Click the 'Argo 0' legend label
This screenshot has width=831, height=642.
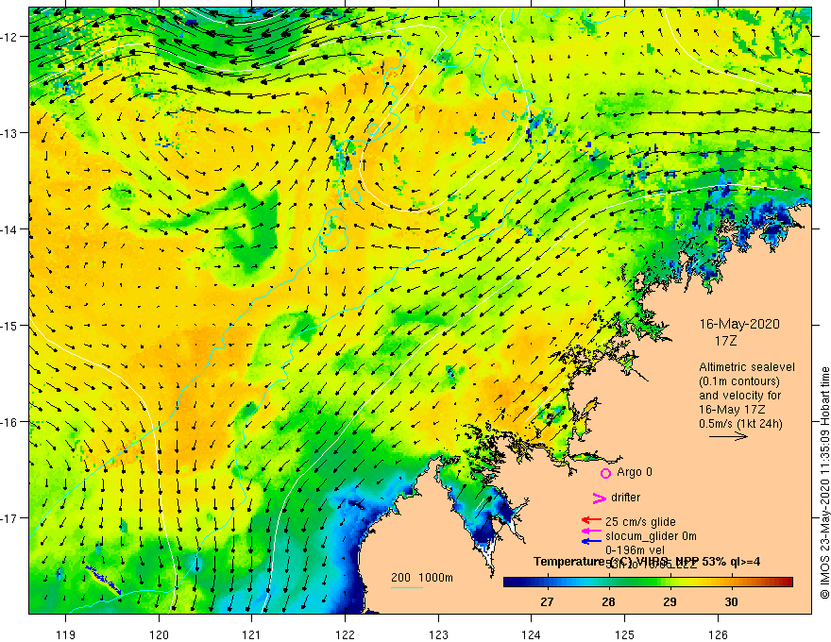coord(635,472)
